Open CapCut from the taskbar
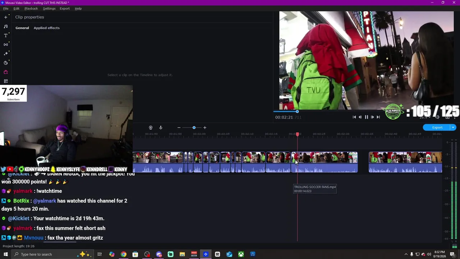This screenshot has height=259, width=460. 217,254
